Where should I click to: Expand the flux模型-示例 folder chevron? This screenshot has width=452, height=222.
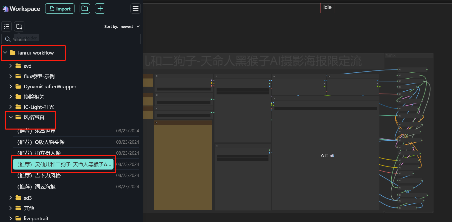[11, 76]
